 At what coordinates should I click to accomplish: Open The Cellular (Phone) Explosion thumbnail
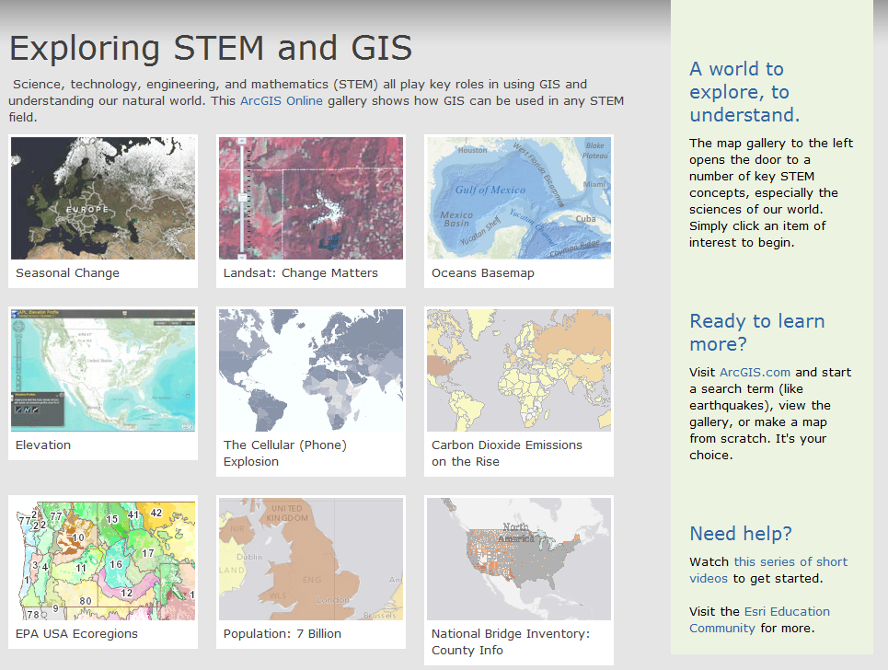(311, 370)
